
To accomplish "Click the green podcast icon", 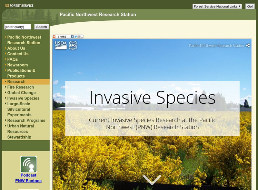I will point(28,164).
